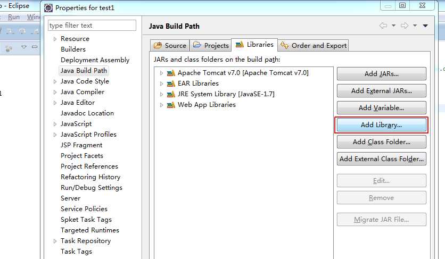The height and width of the screenshot is (259, 445).
Task: Switch to the Projects tab
Action: click(211, 45)
